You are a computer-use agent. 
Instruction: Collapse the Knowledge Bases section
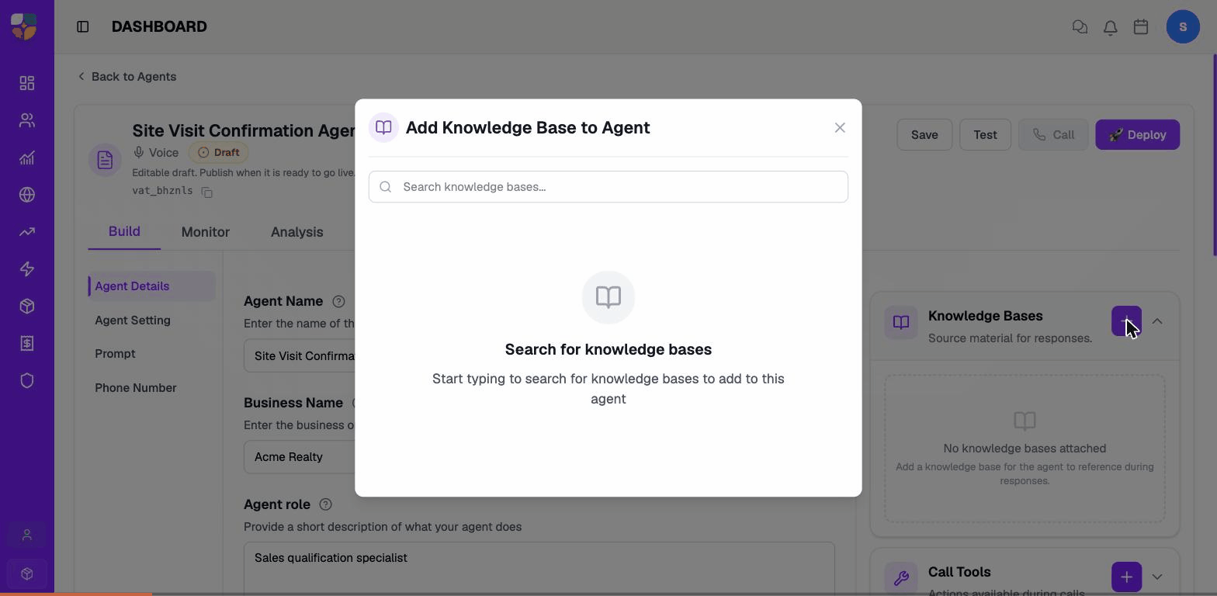click(1157, 321)
